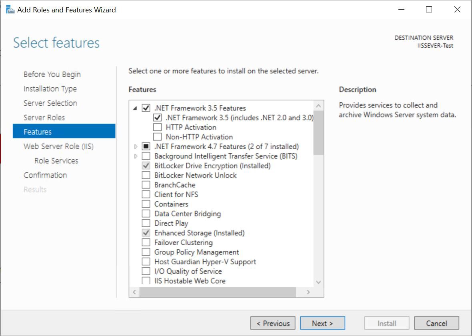This screenshot has width=472, height=336.
Task: Open the Installation Type step
Action: pos(50,89)
